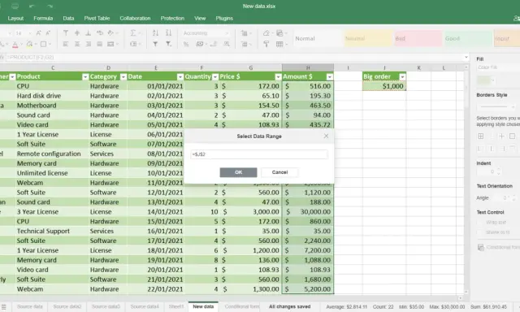The height and width of the screenshot is (312, 520).
Task: Click delete cells icon
Action: [x=245, y=44]
